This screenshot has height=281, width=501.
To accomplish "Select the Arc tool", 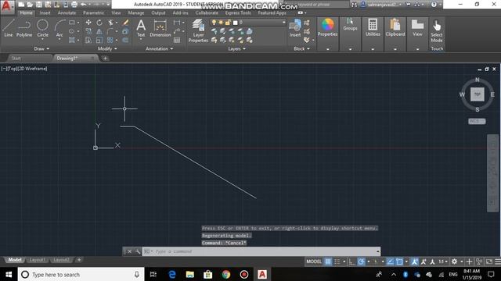I will click(59, 28).
